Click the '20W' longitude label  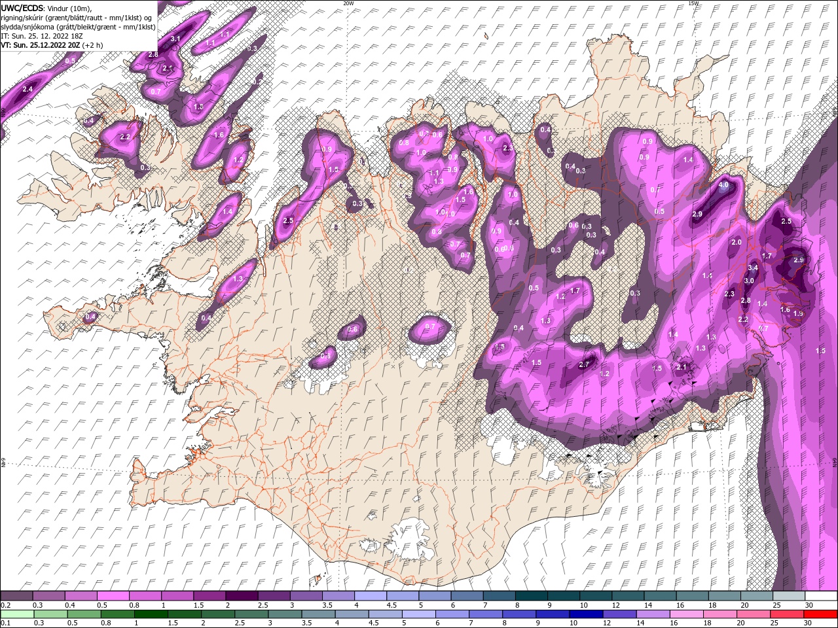tap(348, 3)
